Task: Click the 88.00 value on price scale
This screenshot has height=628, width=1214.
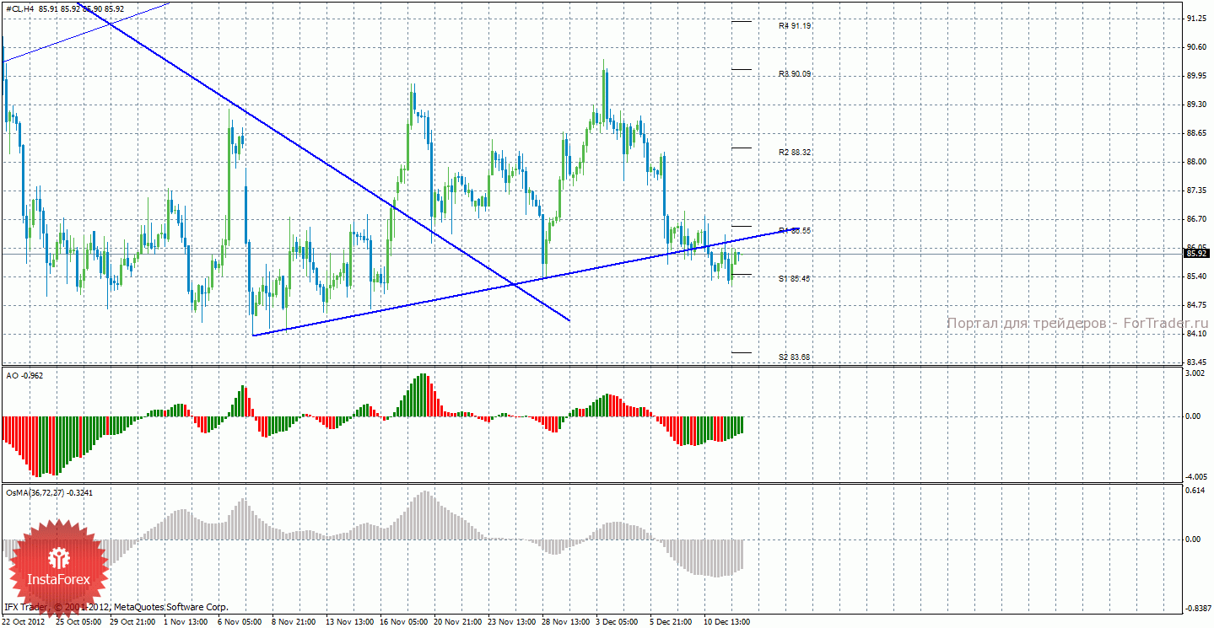Action: (1196, 162)
